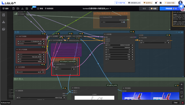Open the node tree sidebar icon
The image size is (185, 105).
coord(3,22)
